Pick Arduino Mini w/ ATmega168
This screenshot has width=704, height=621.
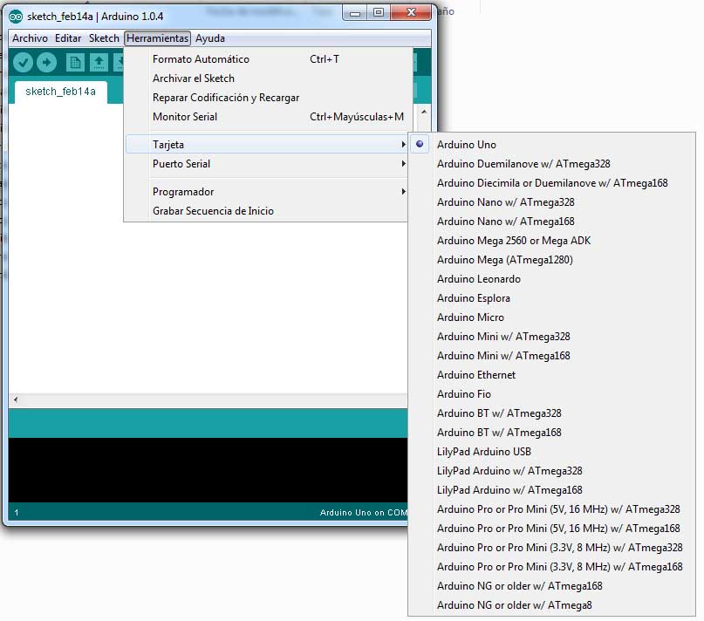point(552,356)
